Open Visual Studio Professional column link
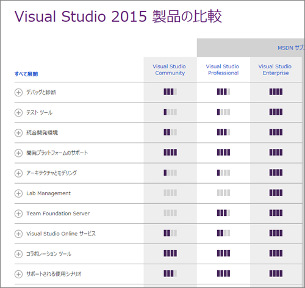Viewport: 305px width, 288px height. click(x=223, y=70)
